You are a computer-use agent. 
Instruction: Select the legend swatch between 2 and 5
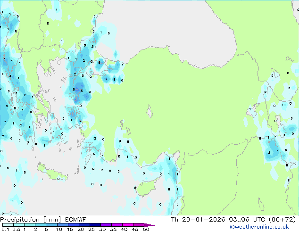click(x=41, y=225)
